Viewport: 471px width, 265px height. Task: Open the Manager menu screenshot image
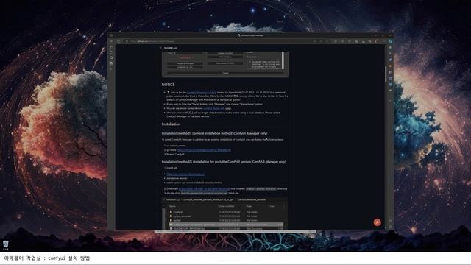click(225, 64)
